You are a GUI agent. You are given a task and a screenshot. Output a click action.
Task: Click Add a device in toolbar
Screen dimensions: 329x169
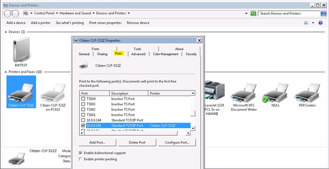pyautogui.click(x=16, y=23)
